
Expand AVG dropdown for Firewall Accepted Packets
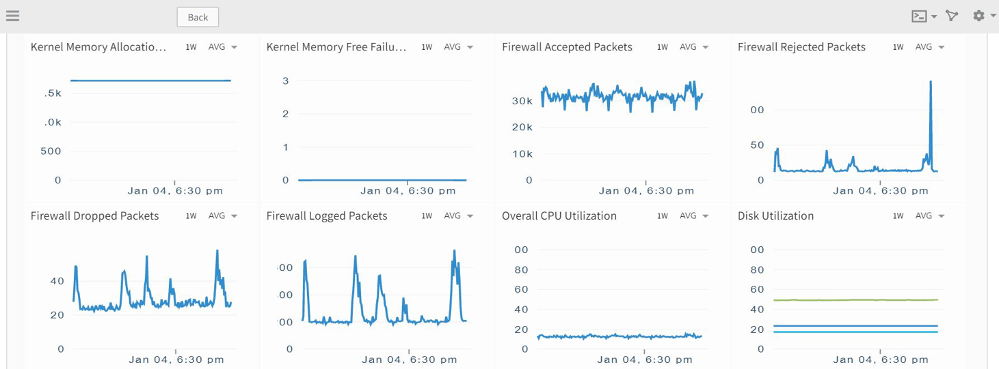coord(694,47)
